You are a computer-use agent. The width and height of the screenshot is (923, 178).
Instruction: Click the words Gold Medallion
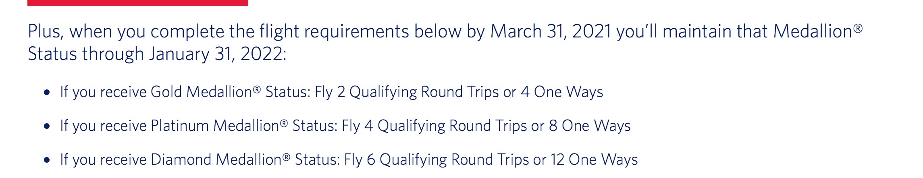(202, 92)
